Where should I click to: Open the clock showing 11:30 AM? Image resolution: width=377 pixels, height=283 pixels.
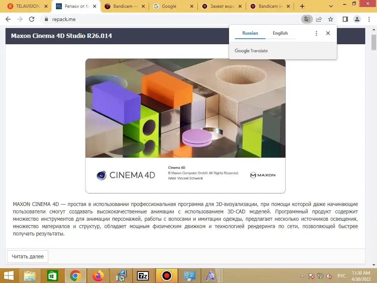pyautogui.click(x=361, y=276)
